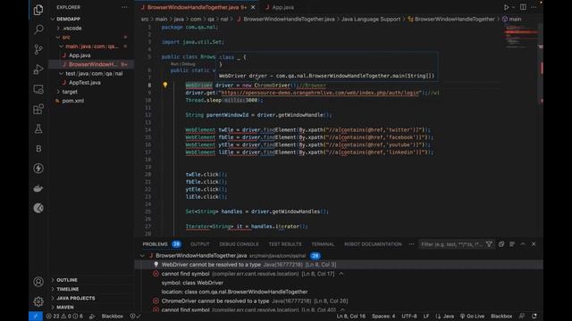This screenshot has height=321, width=572.
Task: Switch to the Debug Console tab
Action: [239, 244]
